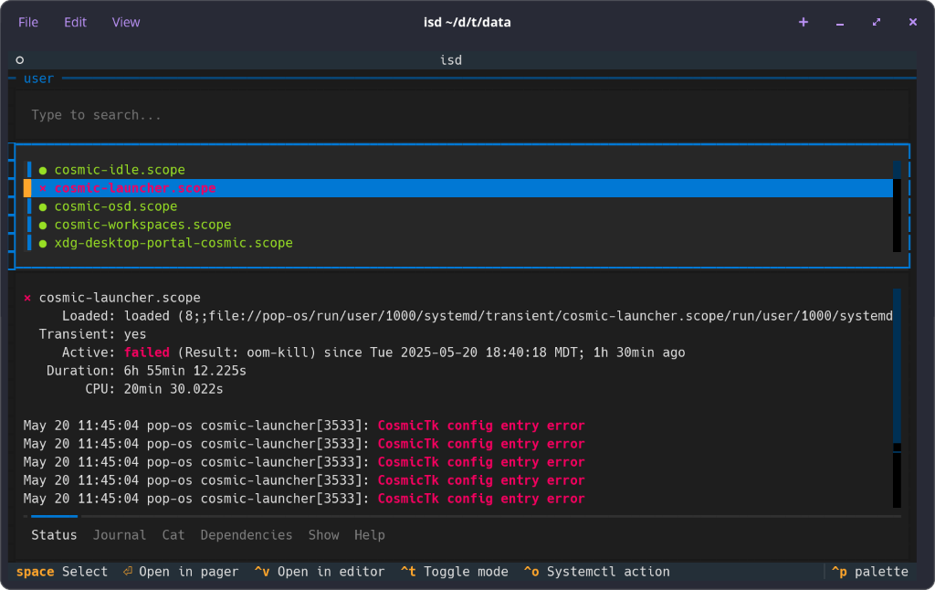Switch to the Journal tab
This screenshot has height=590, width=935.
[x=120, y=535]
